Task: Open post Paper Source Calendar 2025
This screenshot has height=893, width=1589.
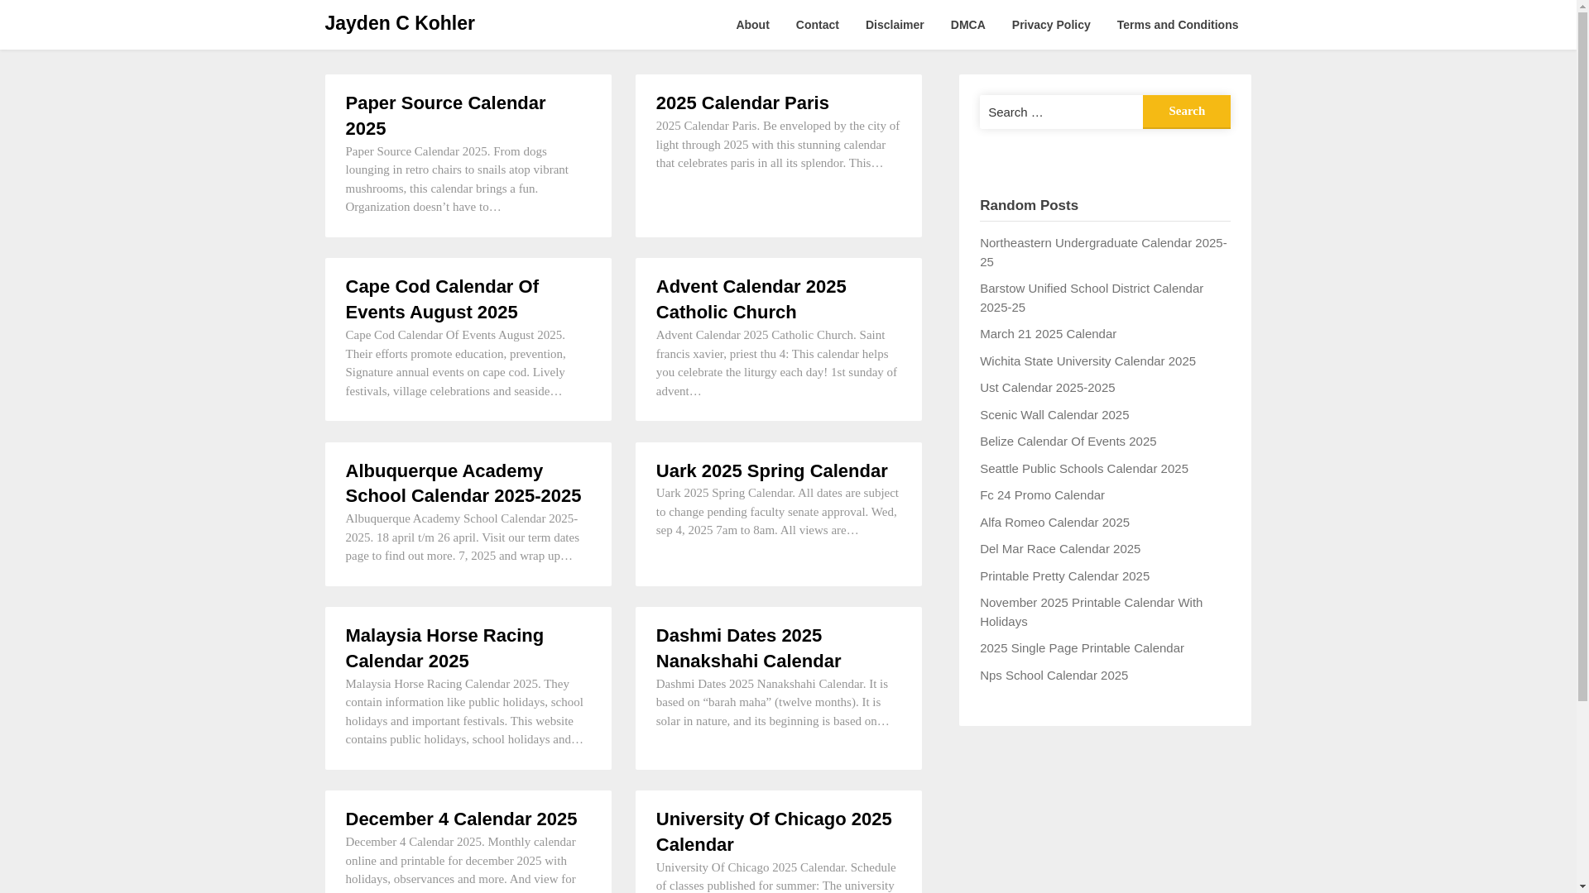Action: coord(445,116)
